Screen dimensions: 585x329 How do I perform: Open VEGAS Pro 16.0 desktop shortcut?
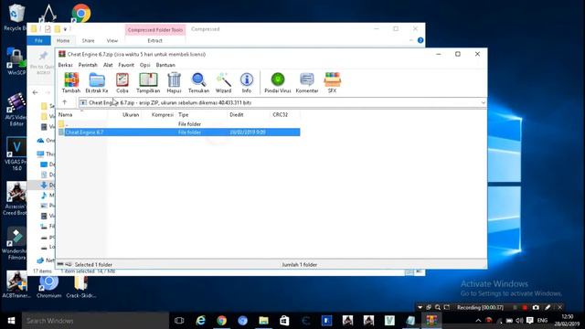pos(16,154)
